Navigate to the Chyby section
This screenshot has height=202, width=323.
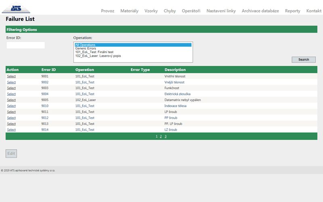pos(170,11)
